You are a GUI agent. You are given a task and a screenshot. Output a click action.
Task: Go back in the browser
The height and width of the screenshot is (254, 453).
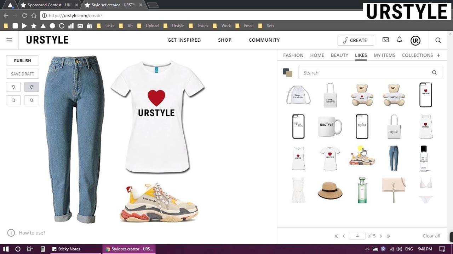tap(6, 16)
